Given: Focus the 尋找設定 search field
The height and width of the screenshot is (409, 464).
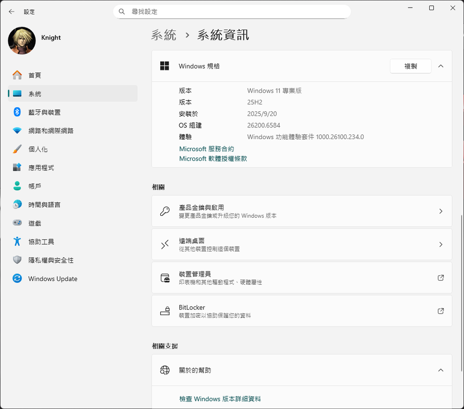Looking at the screenshot, I should [231, 12].
